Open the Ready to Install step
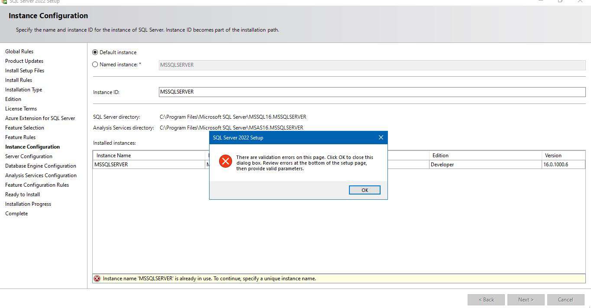The image size is (591, 308). pyautogui.click(x=23, y=195)
